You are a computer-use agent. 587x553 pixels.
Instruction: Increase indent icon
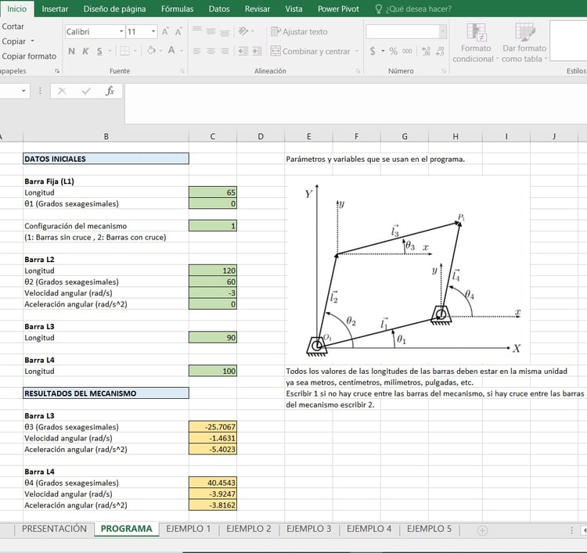[x=257, y=52]
